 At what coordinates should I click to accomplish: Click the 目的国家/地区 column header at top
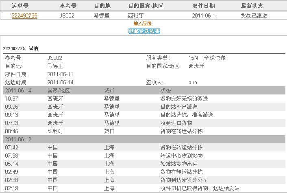pos(146,6)
